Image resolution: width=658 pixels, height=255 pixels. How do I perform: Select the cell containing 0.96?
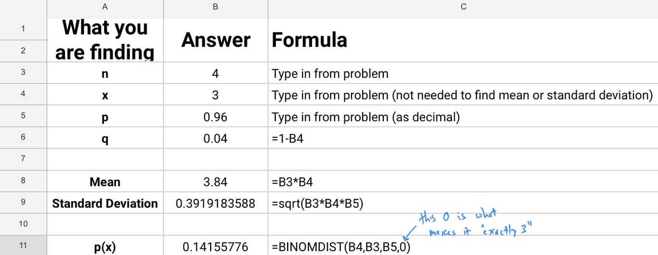tap(215, 117)
